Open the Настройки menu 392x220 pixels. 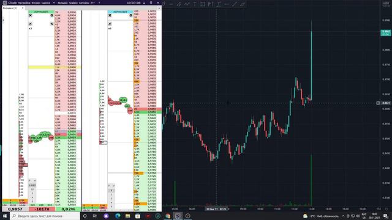click(x=24, y=2)
